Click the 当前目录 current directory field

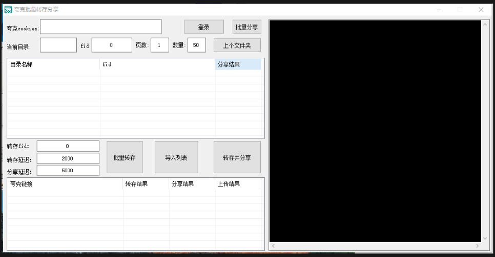(58, 45)
